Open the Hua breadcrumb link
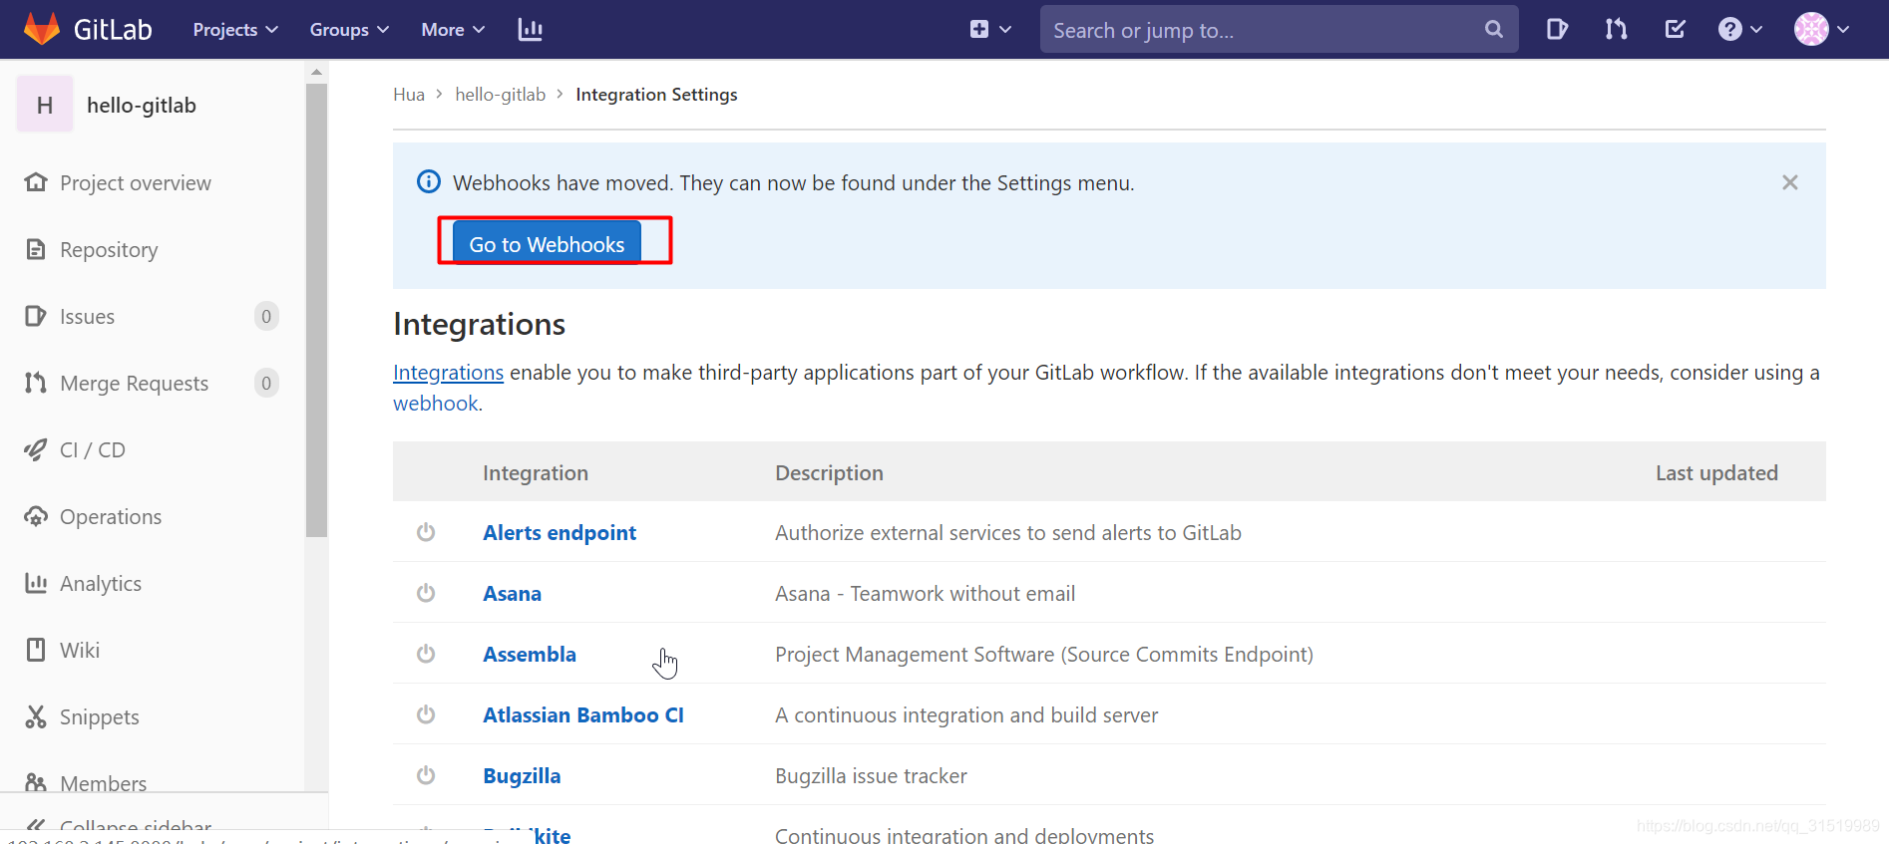The height and width of the screenshot is (844, 1889). [409, 95]
